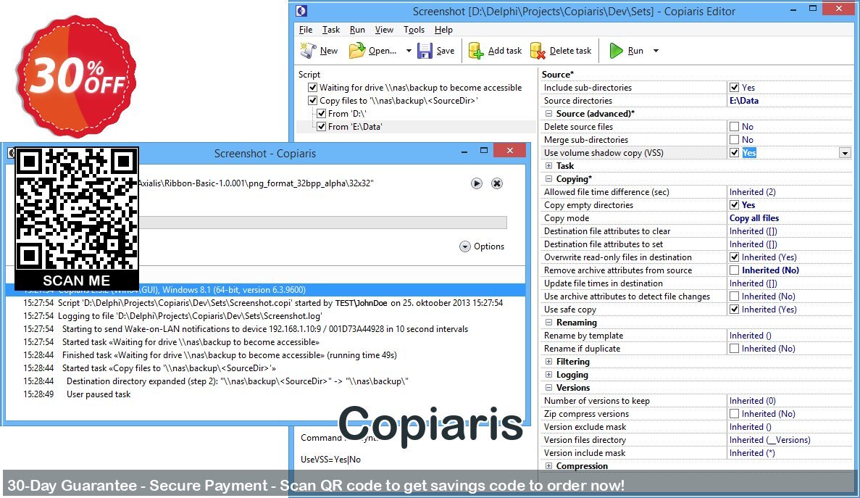This screenshot has height=498, width=860.
Task: Collapse the Renaming section
Action: click(x=548, y=323)
